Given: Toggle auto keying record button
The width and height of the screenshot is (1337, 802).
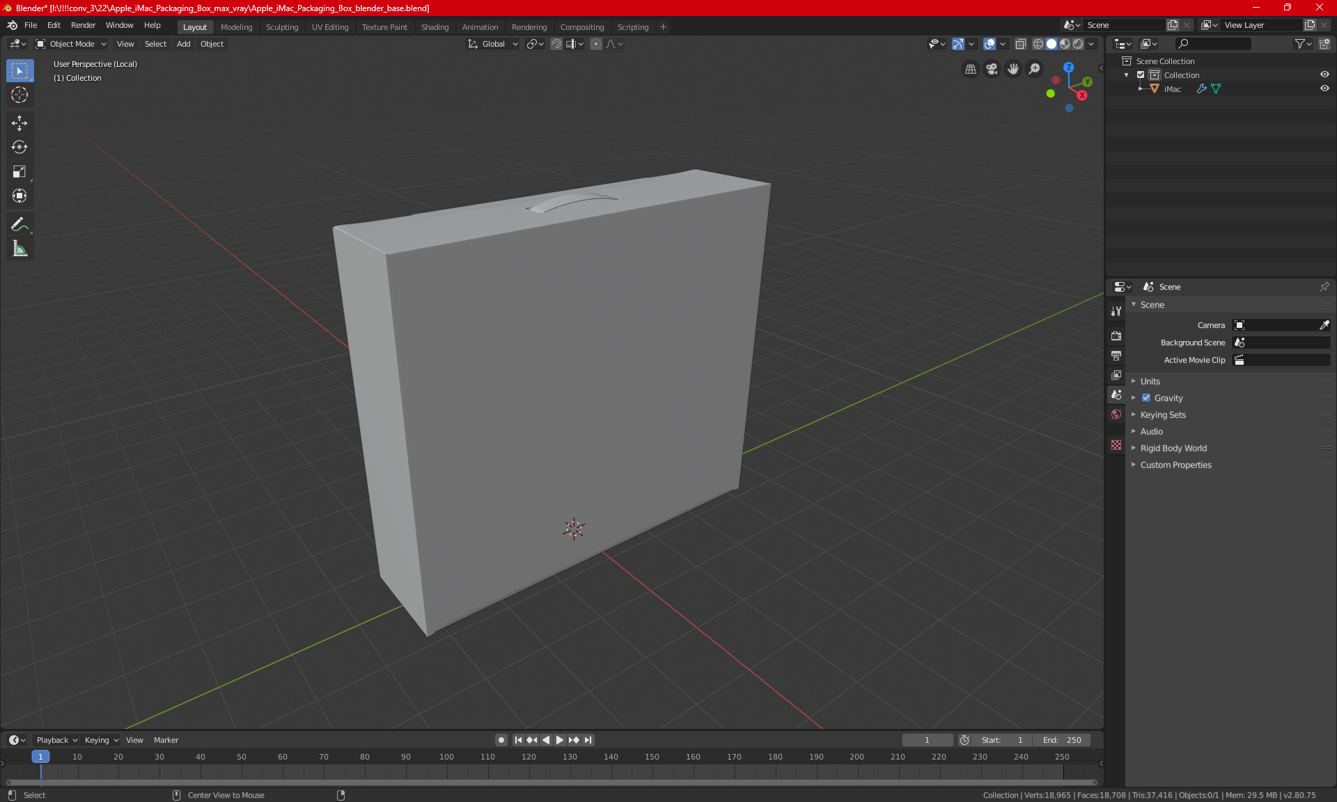Looking at the screenshot, I should pos(501,740).
